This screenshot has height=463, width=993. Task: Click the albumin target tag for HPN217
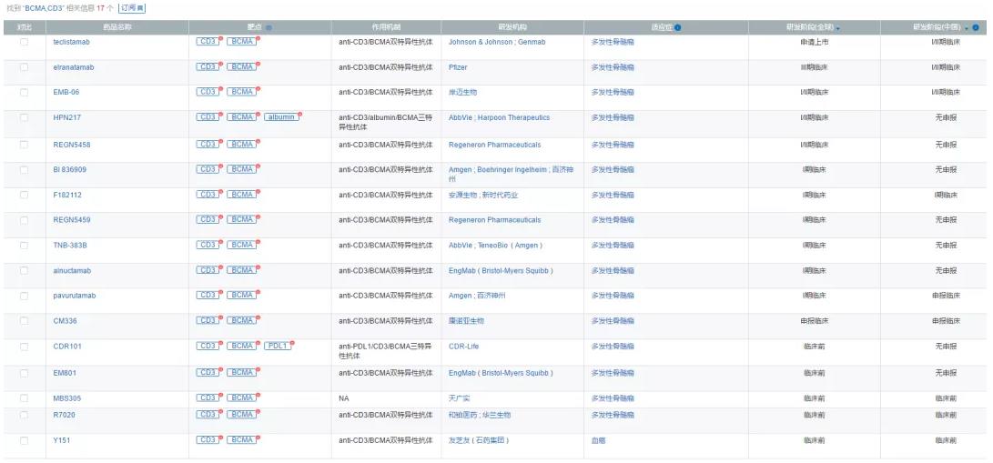281,117
